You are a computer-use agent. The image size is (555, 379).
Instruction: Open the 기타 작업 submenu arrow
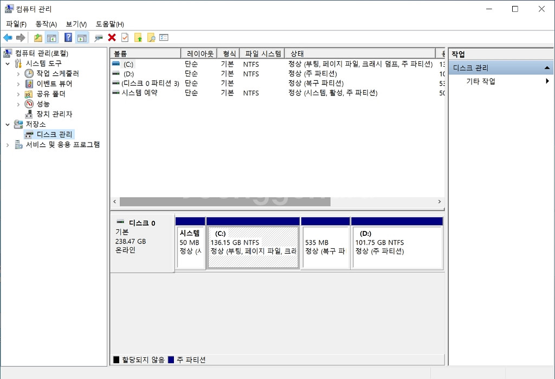(x=547, y=81)
